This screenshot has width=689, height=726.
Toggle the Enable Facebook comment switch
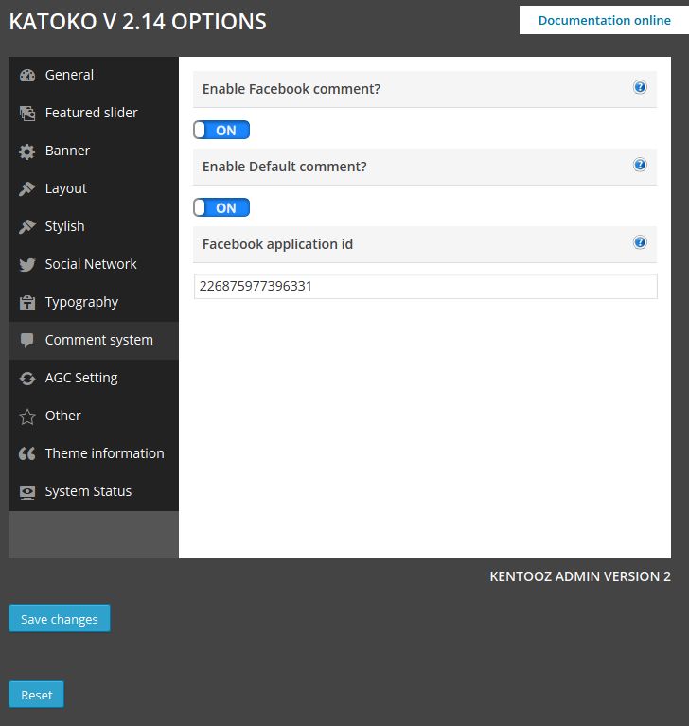(x=221, y=130)
